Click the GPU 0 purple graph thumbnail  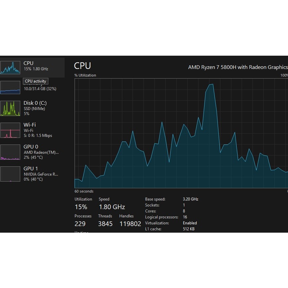[x=10, y=152]
